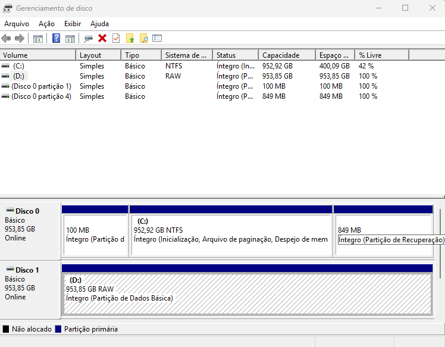Viewport: 445px width, 347px height.
Task: Click the properties checkmark page icon
Action: click(116, 38)
